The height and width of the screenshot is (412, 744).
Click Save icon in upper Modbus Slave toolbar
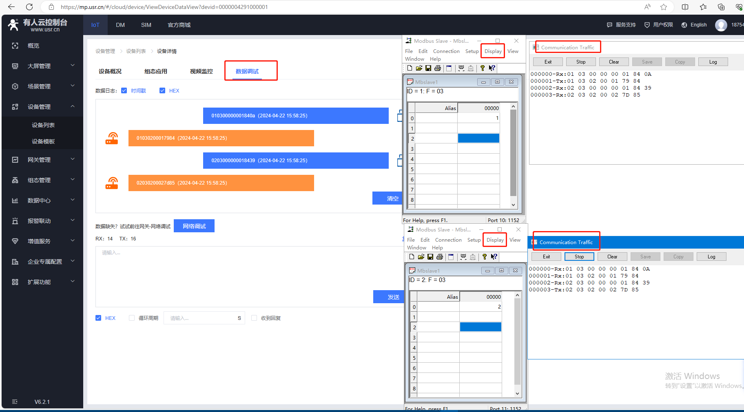point(428,68)
